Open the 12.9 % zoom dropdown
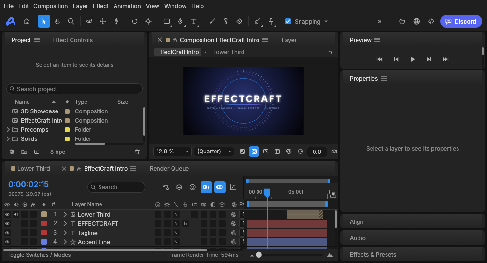Viewport: 487px width, 263px height. pos(172,152)
